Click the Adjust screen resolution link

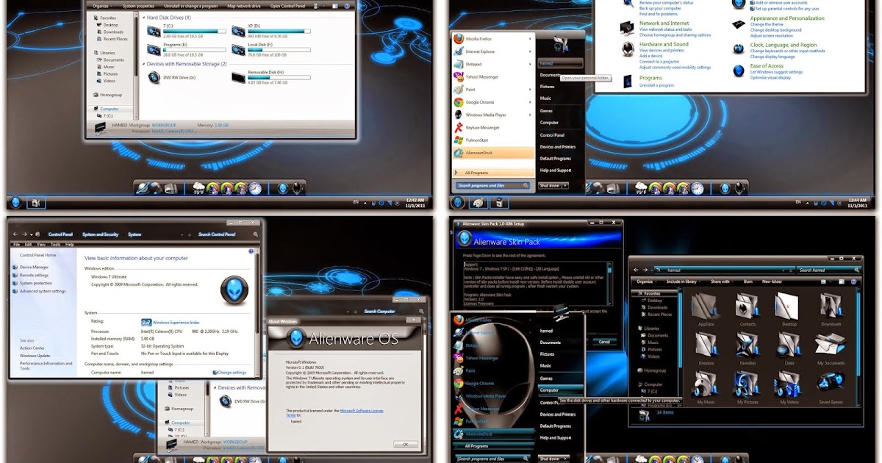click(772, 35)
